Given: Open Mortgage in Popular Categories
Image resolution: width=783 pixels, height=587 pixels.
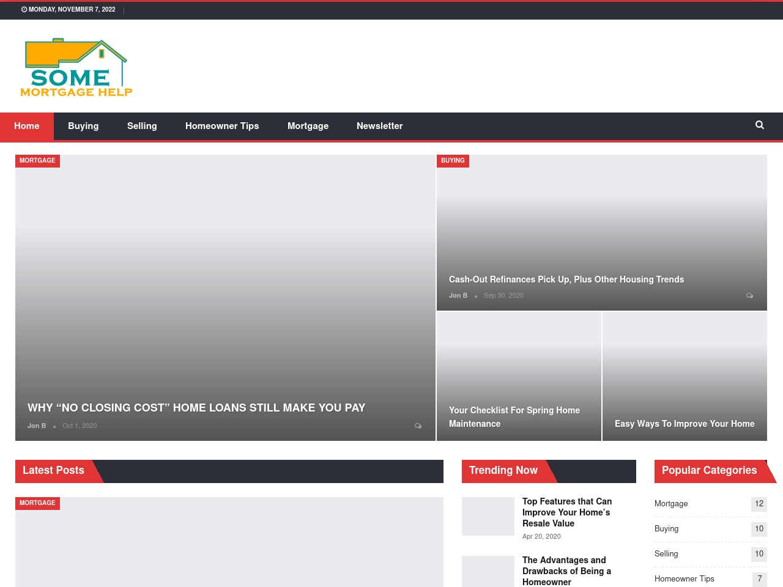Looking at the screenshot, I should pyautogui.click(x=671, y=504).
